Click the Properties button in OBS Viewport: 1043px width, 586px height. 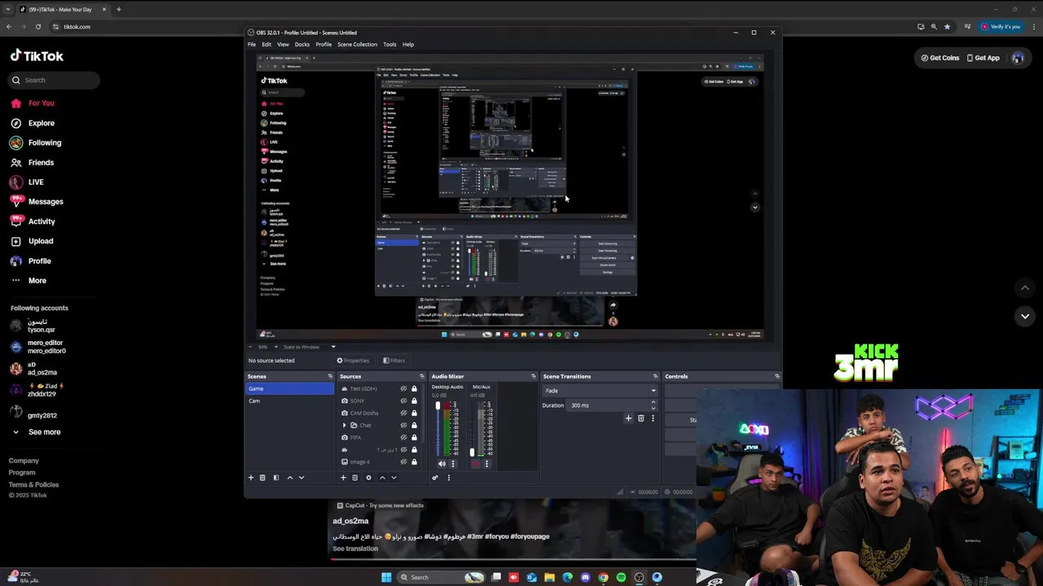(x=353, y=361)
